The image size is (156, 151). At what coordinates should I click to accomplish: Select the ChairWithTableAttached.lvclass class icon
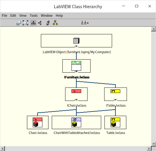click(x=76, y=122)
